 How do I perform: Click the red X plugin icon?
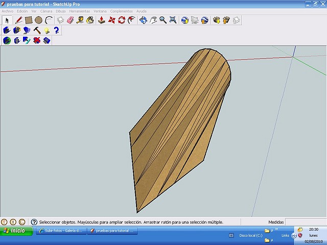point(37,40)
